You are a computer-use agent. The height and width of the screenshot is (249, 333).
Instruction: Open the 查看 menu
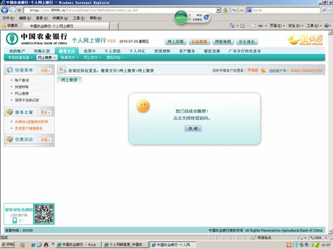click(x=42, y=18)
